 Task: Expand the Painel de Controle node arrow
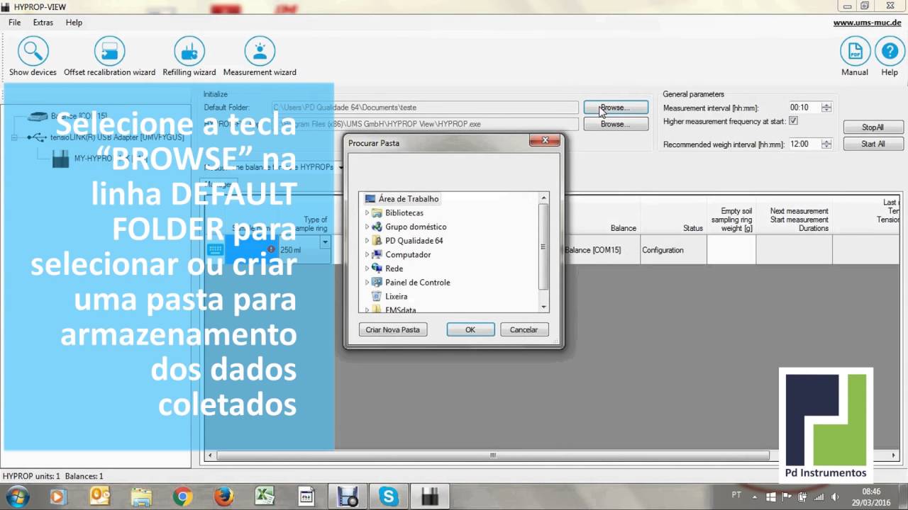[367, 282]
